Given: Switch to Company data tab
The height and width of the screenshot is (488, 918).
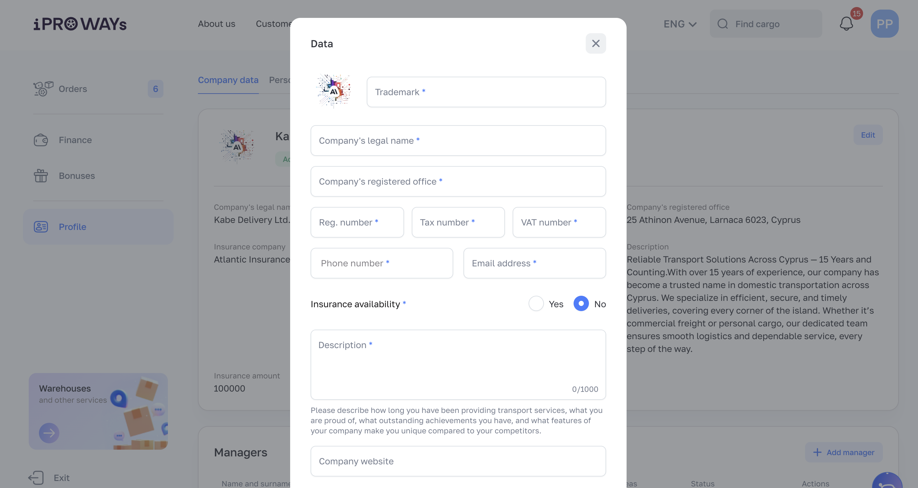Looking at the screenshot, I should coord(228,80).
